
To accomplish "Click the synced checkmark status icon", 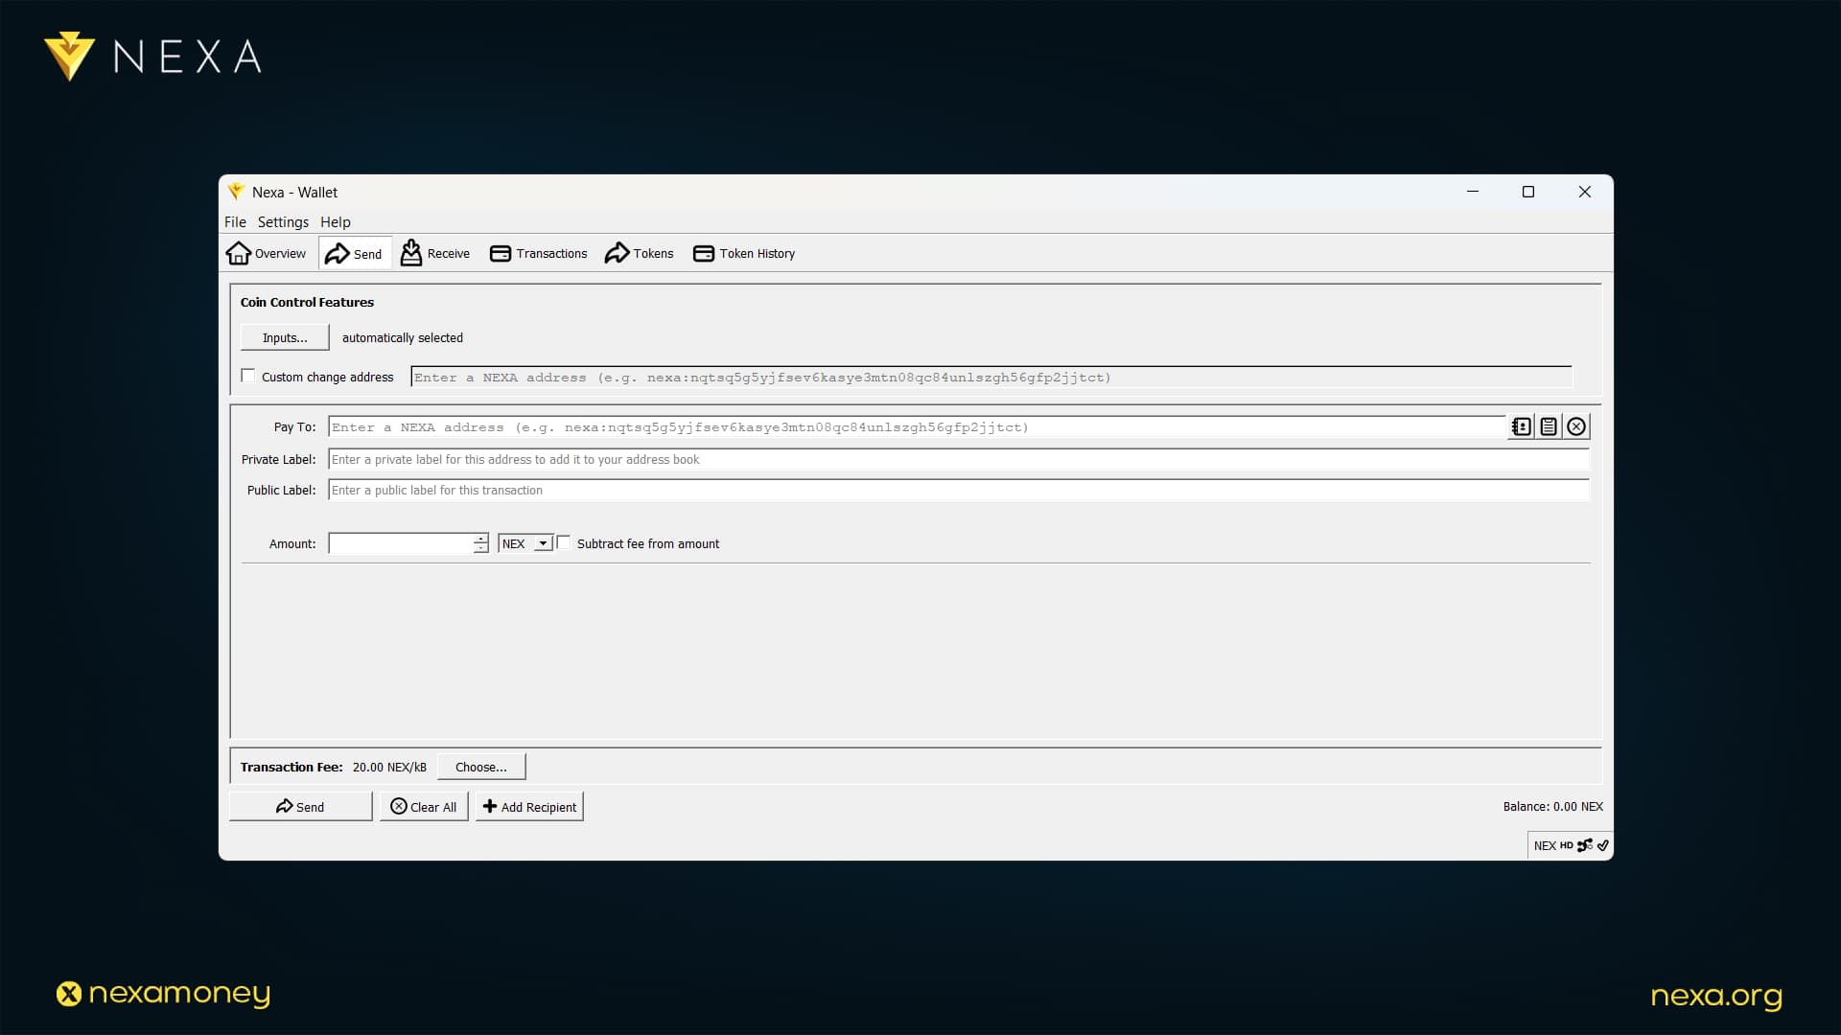I will [x=1602, y=845].
